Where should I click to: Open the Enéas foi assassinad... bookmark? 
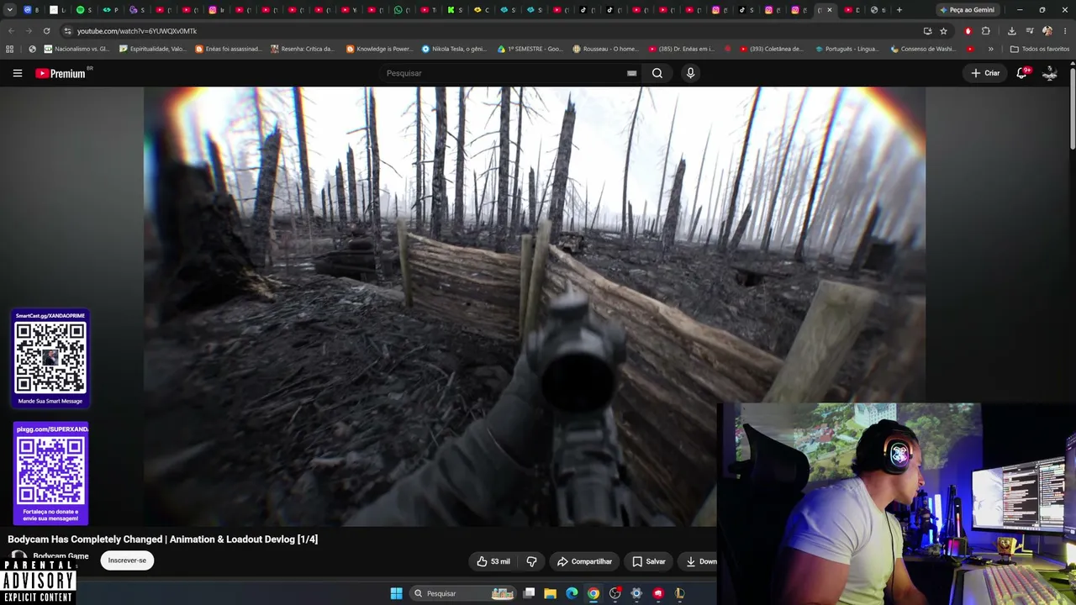coord(228,49)
